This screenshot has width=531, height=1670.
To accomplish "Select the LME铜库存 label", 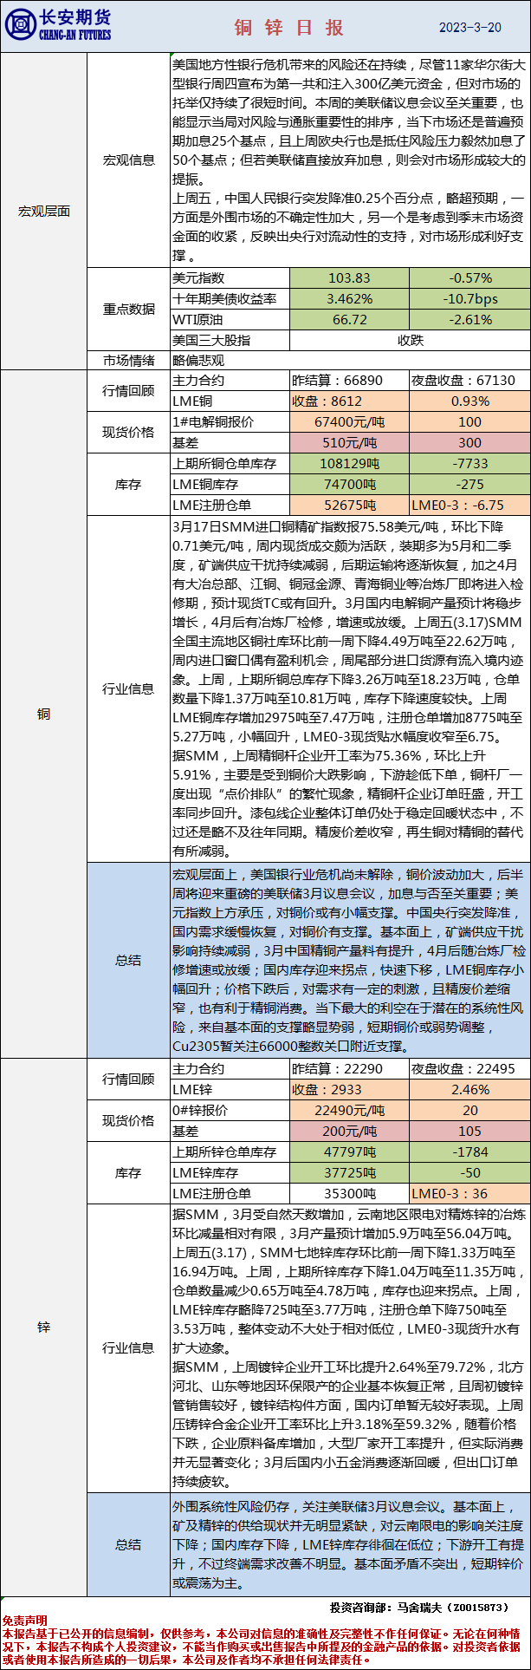I will (x=230, y=484).
